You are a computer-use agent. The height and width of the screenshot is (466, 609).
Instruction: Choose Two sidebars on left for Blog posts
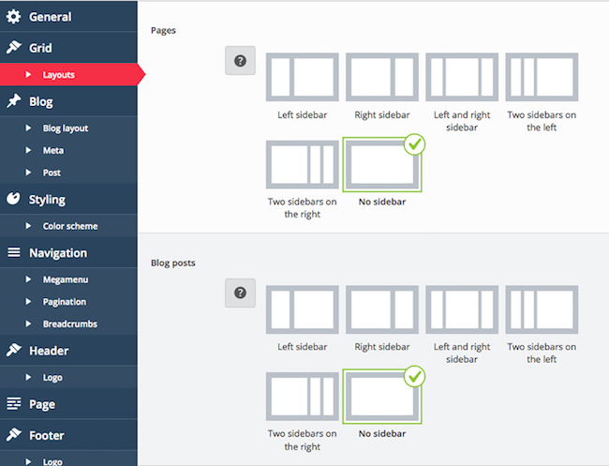(542, 309)
